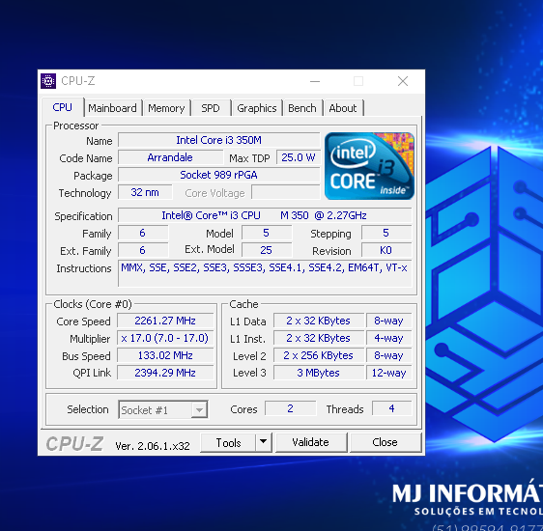Click the QPI Link value '2394.29 MHz'
543x531 pixels.
click(165, 373)
